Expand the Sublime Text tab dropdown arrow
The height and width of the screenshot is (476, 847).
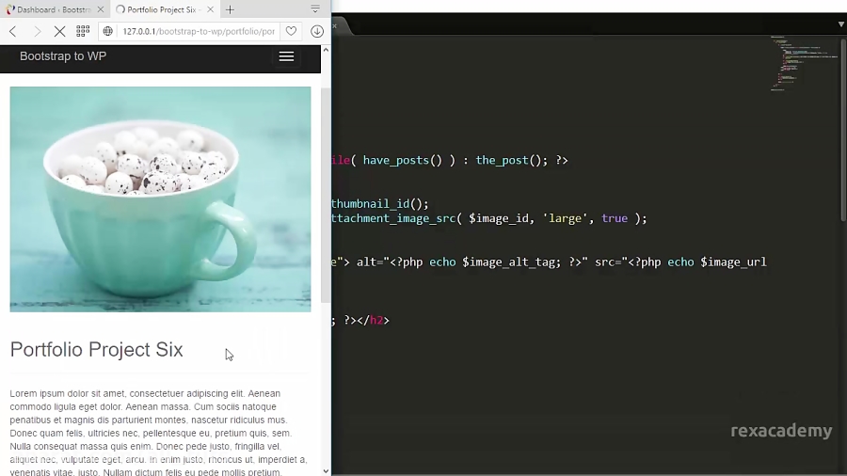point(840,24)
